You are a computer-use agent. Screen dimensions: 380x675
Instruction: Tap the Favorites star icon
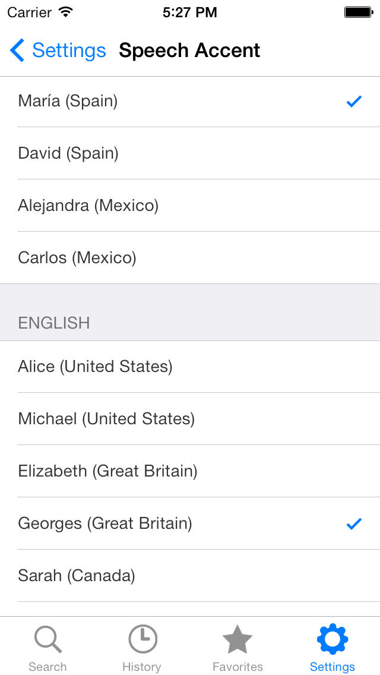[237, 640]
